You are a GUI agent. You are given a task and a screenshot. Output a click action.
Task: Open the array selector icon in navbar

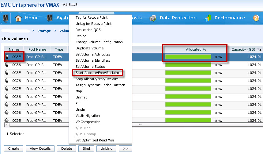pos(6,18)
